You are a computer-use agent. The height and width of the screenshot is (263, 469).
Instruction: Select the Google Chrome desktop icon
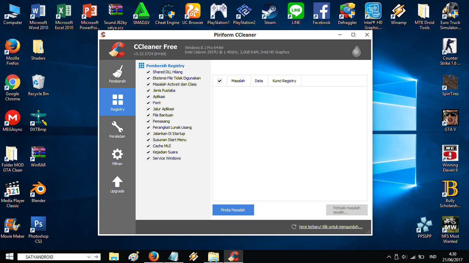click(13, 88)
